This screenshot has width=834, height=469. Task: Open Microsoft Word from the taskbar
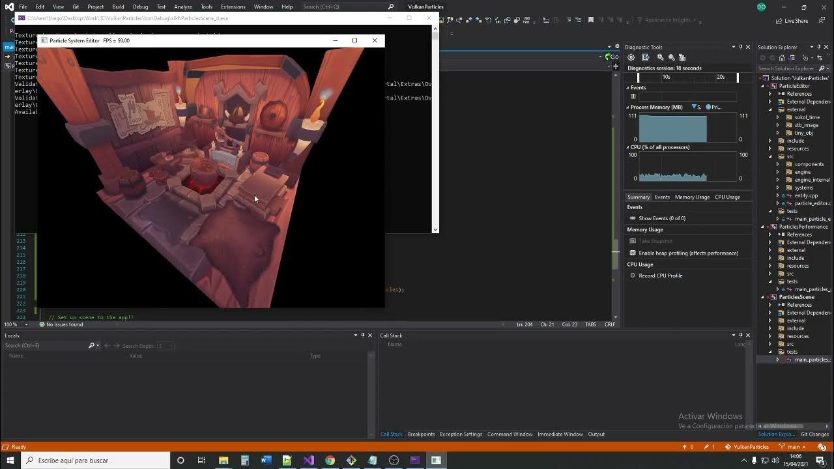pyautogui.click(x=266, y=460)
